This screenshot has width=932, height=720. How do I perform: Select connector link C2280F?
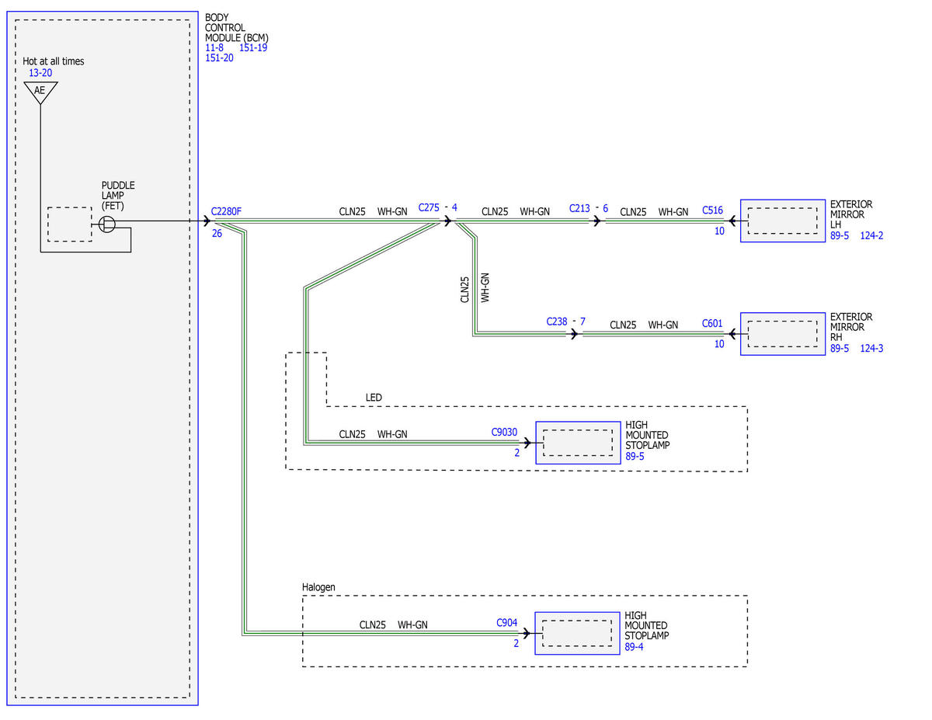pyautogui.click(x=227, y=210)
